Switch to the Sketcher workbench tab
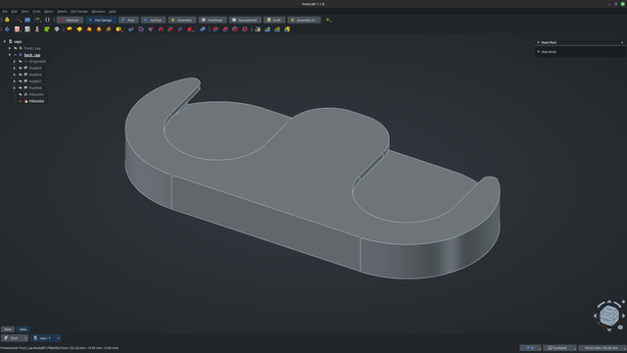Screen dimensions: 627x353 tap(70, 20)
